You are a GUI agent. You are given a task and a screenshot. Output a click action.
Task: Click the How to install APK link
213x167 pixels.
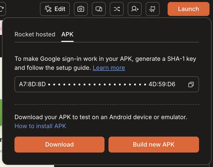pos(40,126)
